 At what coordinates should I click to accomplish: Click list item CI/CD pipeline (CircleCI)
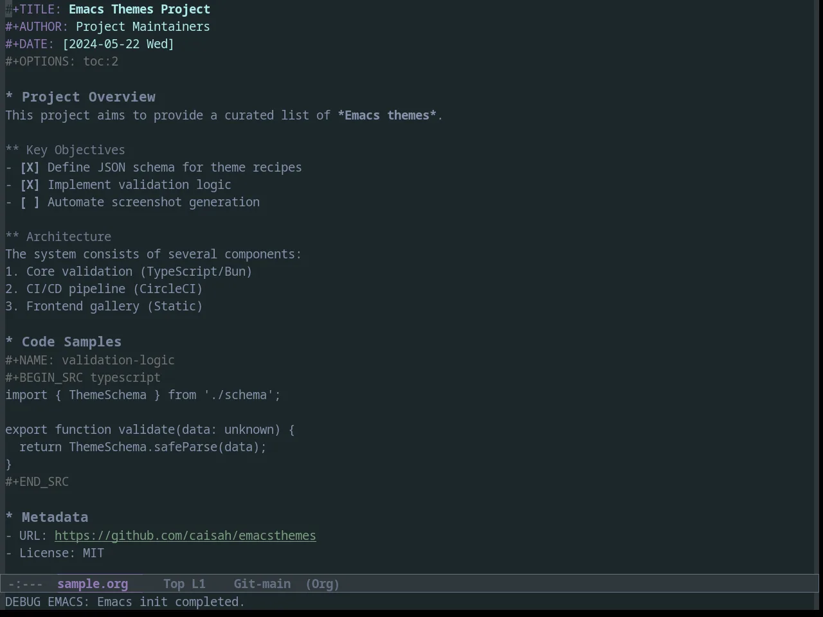tap(104, 289)
